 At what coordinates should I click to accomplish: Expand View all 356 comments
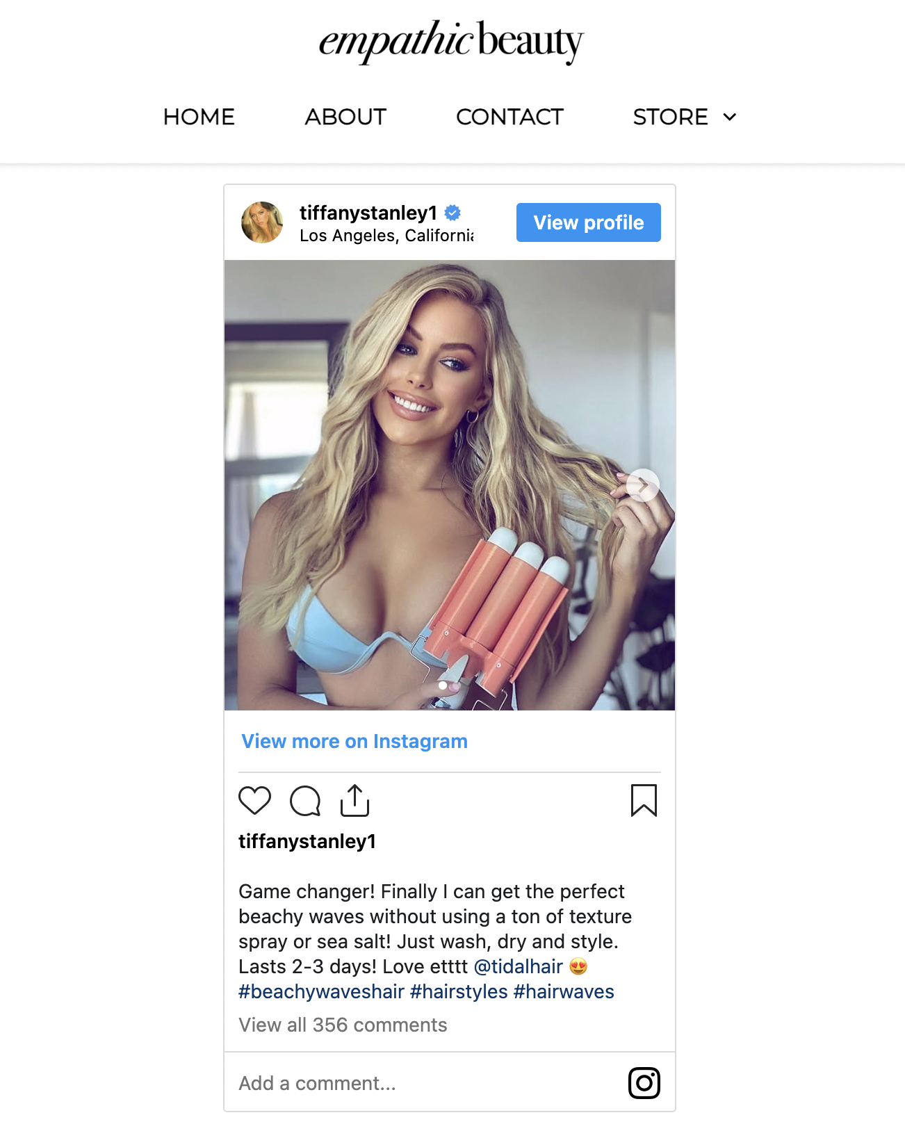(x=343, y=1025)
